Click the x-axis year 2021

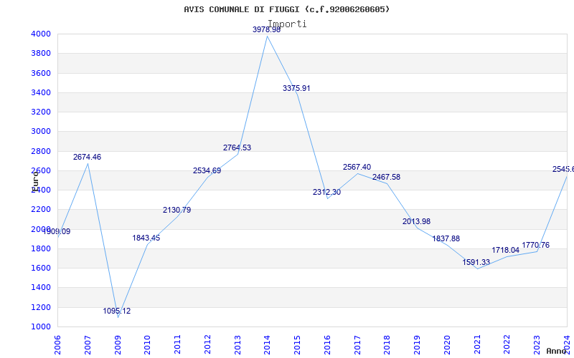[x=477, y=345]
